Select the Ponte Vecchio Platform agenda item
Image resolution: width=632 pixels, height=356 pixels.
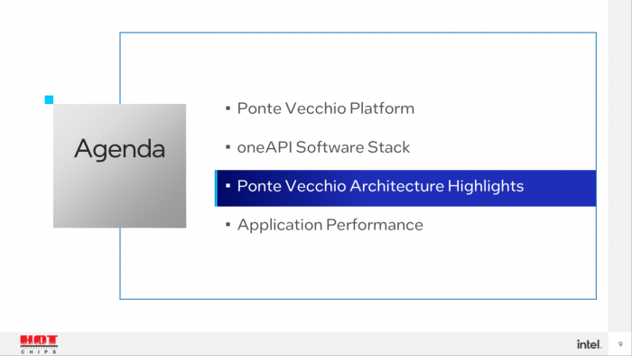pos(326,108)
